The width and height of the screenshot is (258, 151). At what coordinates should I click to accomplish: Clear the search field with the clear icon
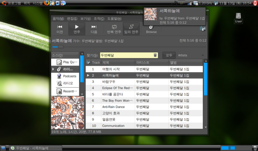tap(155, 55)
